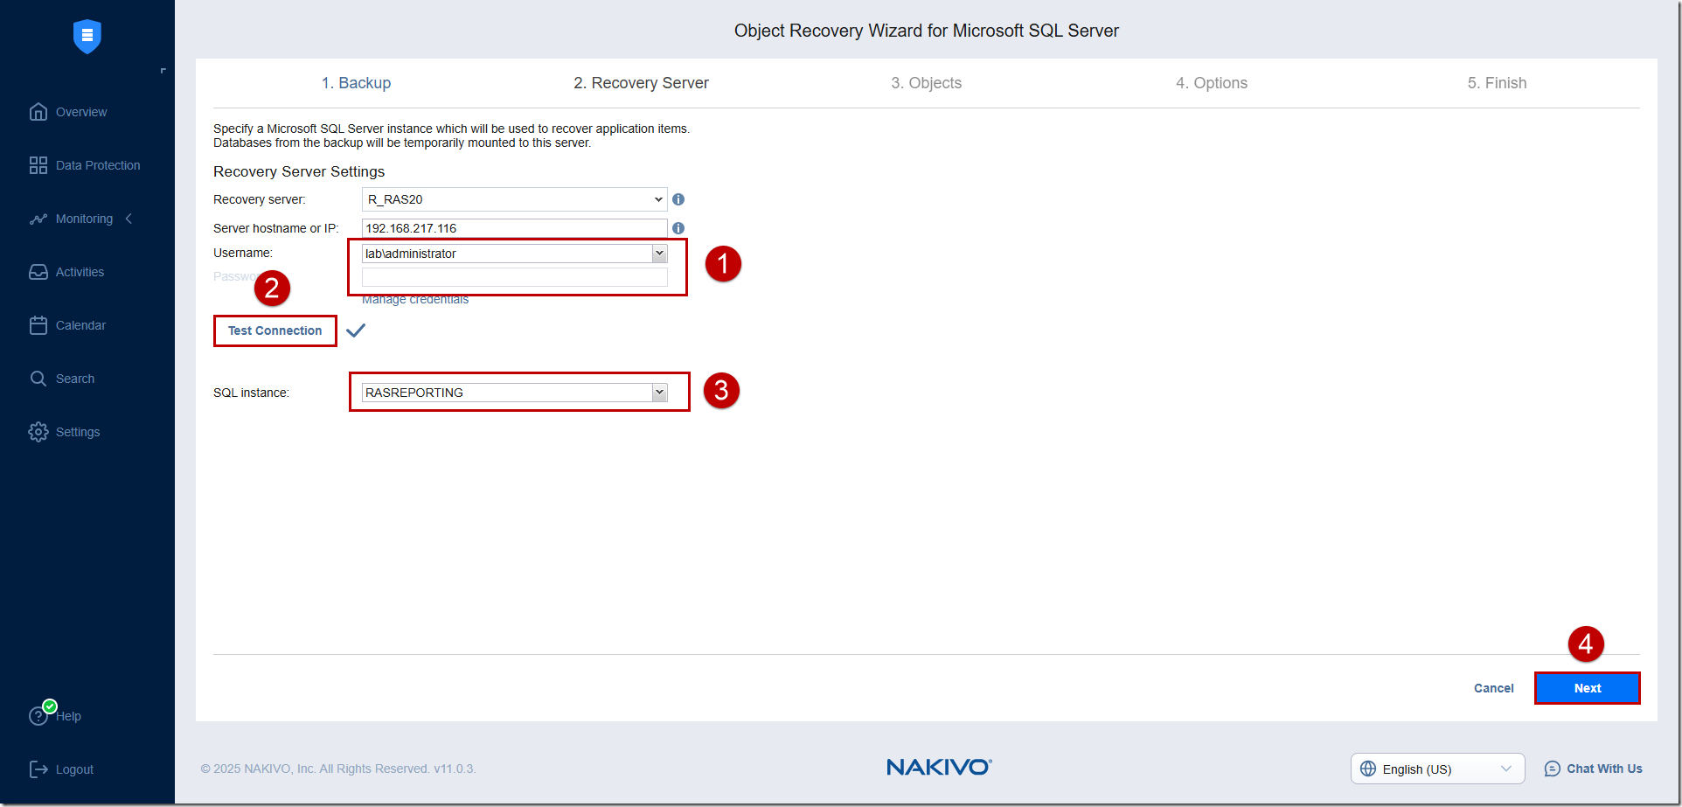Open the Recovery server dropdown
1682x807 pixels.
[x=514, y=199]
